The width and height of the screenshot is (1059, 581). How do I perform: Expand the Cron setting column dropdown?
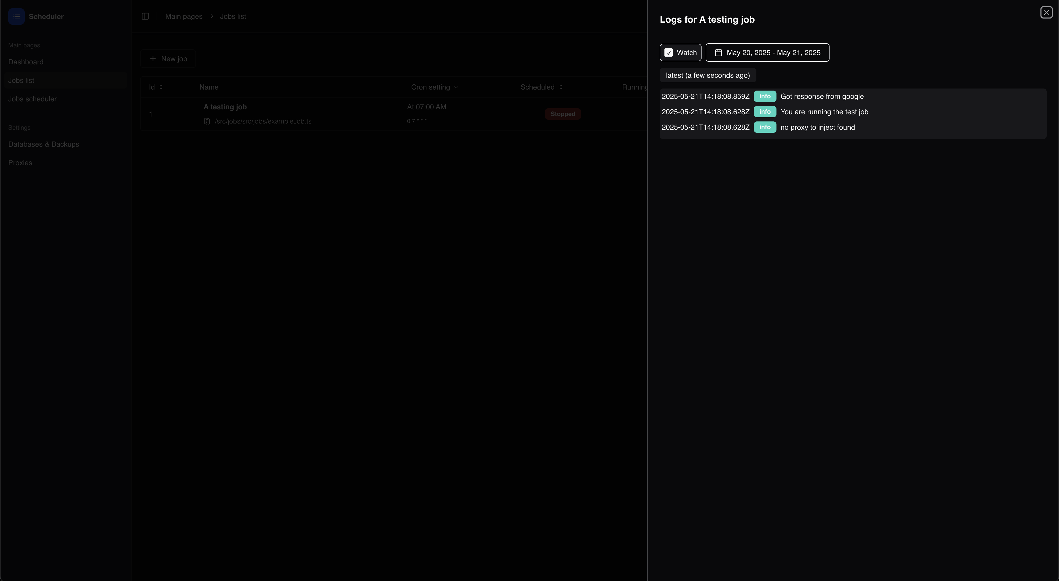tap(434, 87)
